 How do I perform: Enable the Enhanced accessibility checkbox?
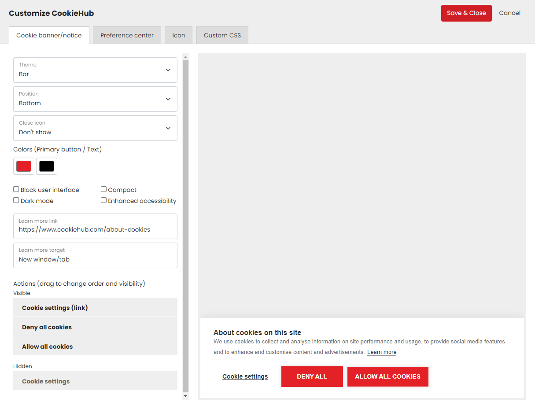click(104, 200)
